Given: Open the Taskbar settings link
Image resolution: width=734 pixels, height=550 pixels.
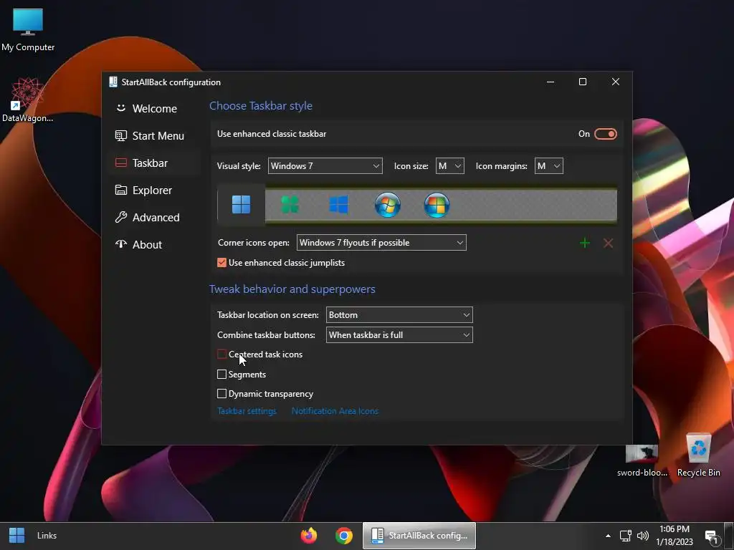Looking at the screenshot, I should (247, 411).
